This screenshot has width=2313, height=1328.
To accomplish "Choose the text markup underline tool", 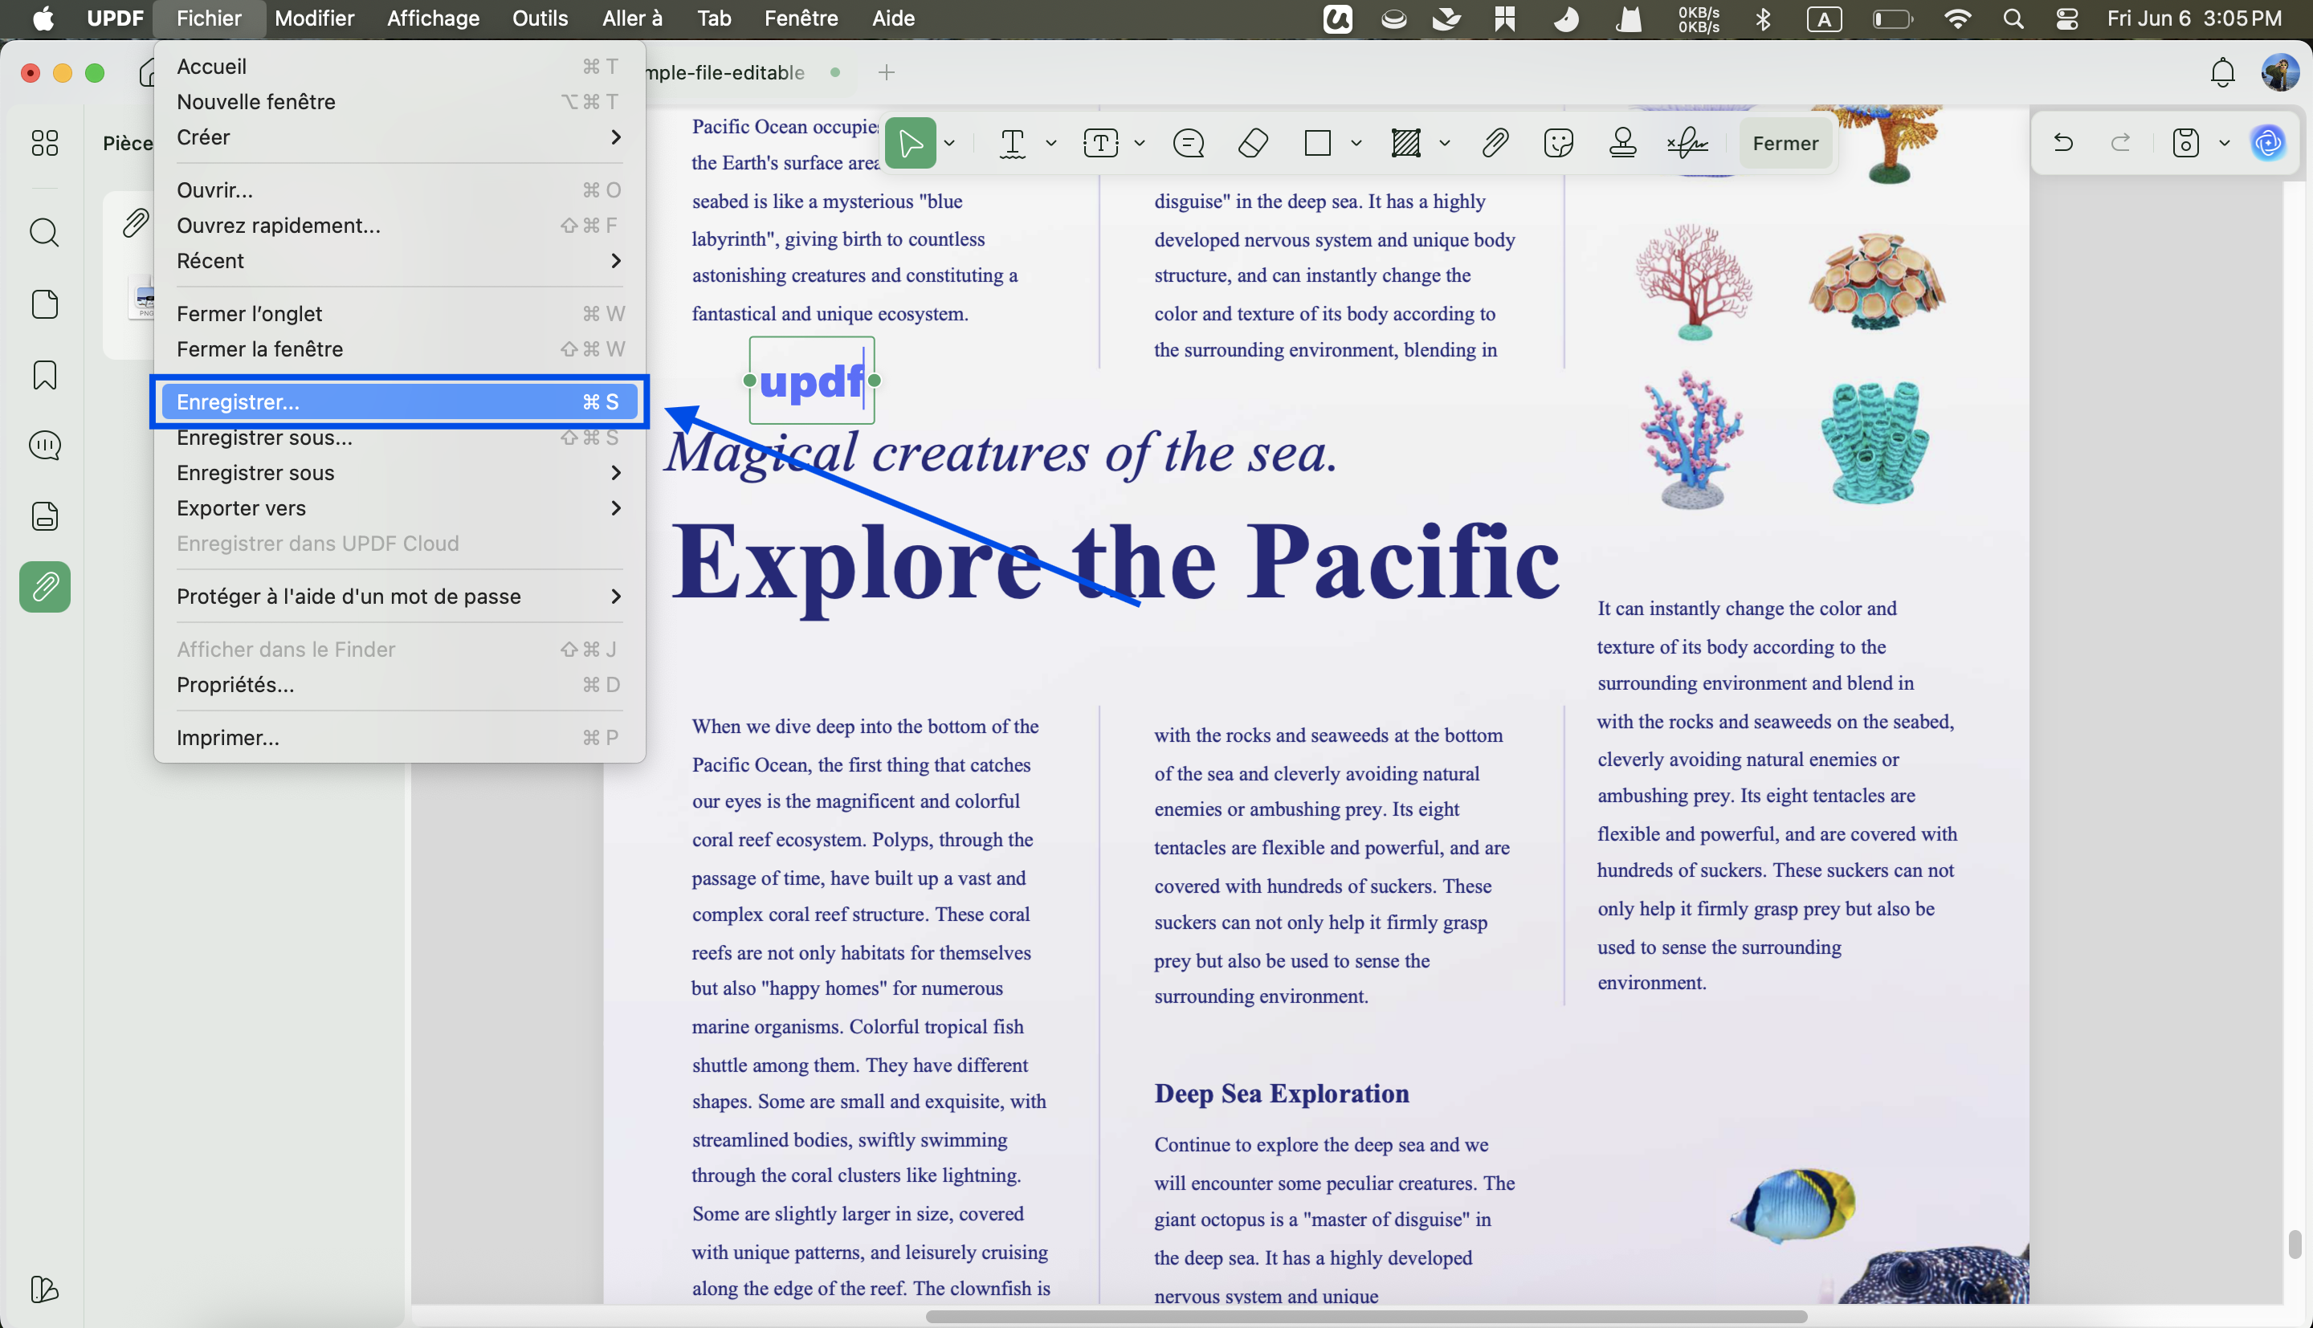I will (x=1013, y=143).
